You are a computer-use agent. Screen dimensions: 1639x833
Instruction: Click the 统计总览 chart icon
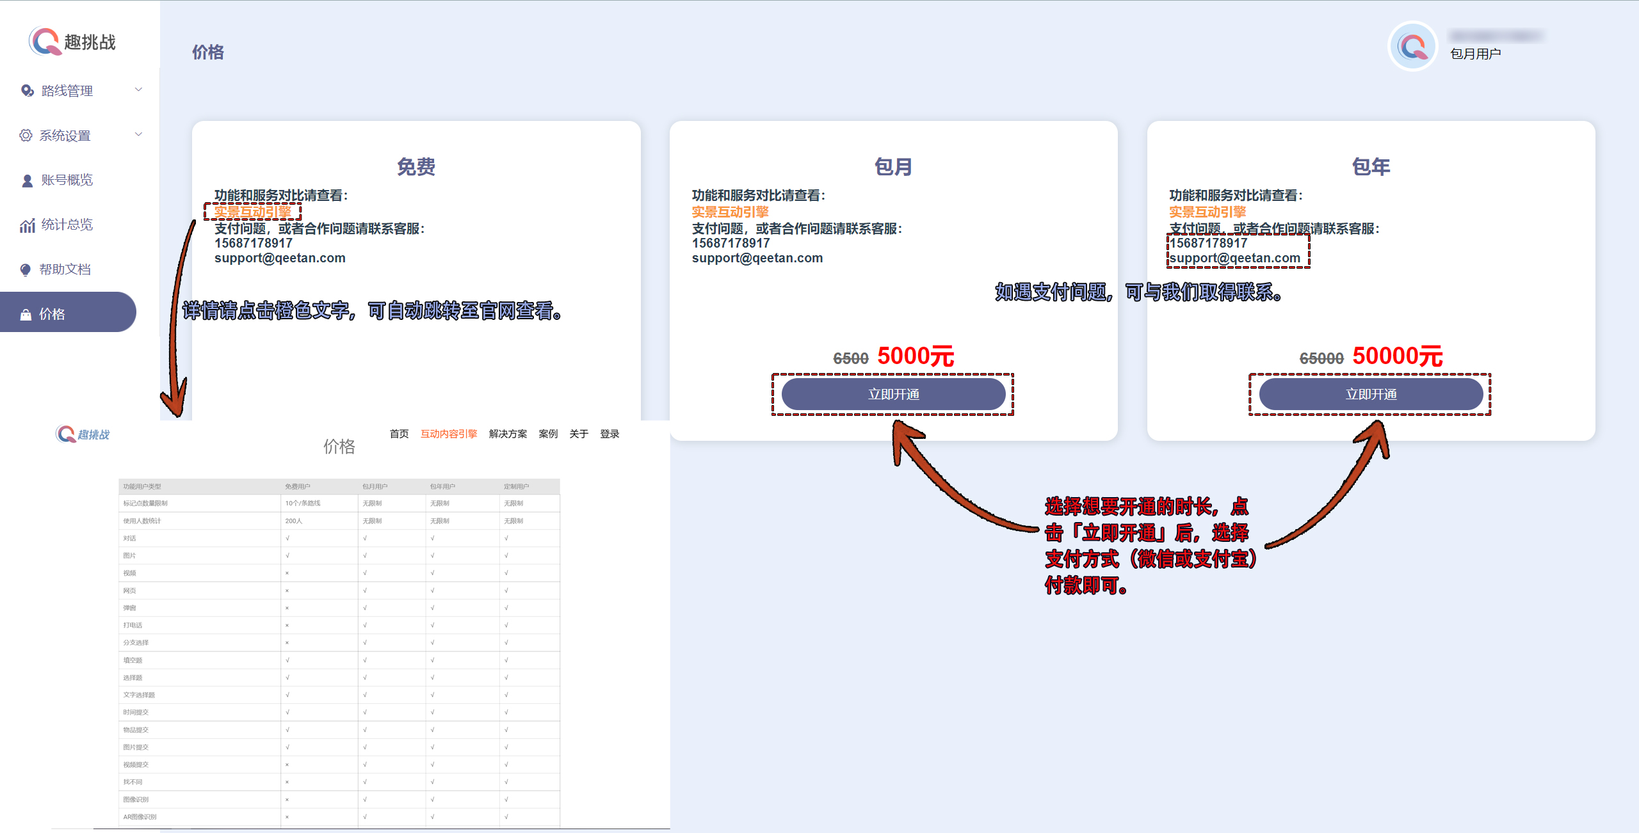pos(27,225)
